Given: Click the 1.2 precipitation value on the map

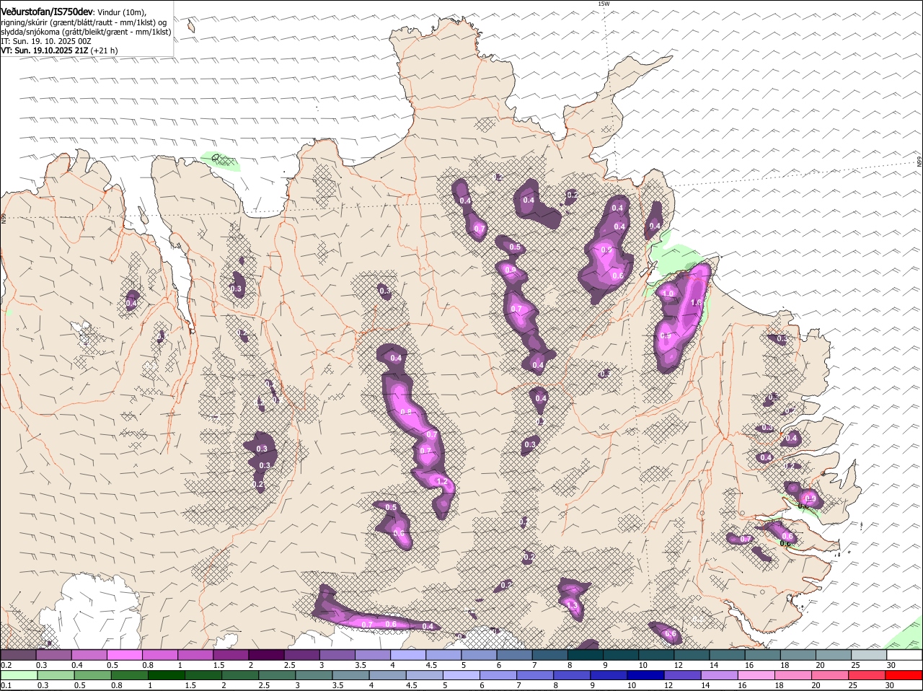Looking at the screenshot, I should point(442,482).
